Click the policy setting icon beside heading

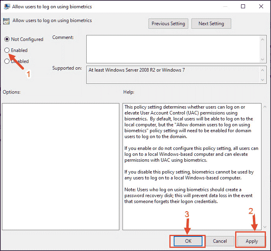point(6,21)
